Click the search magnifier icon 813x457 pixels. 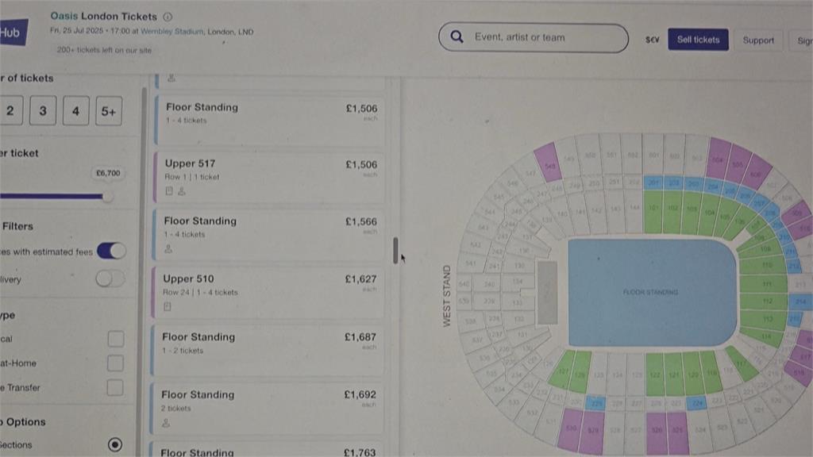point(457,36)
